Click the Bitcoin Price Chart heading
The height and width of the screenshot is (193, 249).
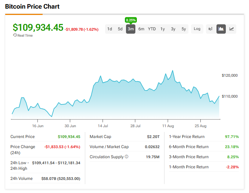pyautogui.click(x=32, y=6)
